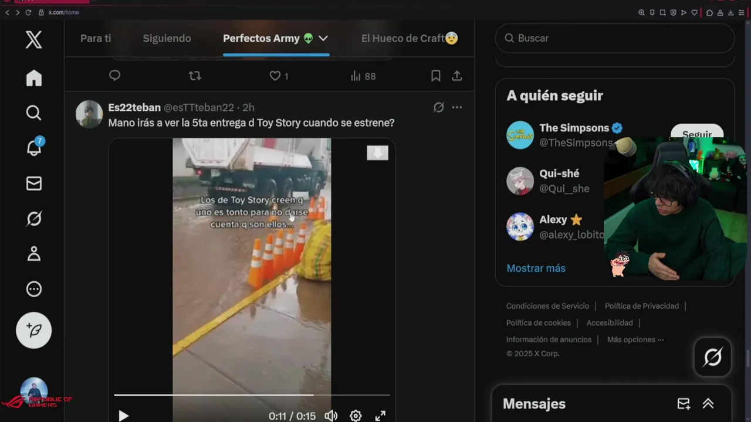
Task: Open account menu via bottom-left avatar
Action: (x=33, y=391)
